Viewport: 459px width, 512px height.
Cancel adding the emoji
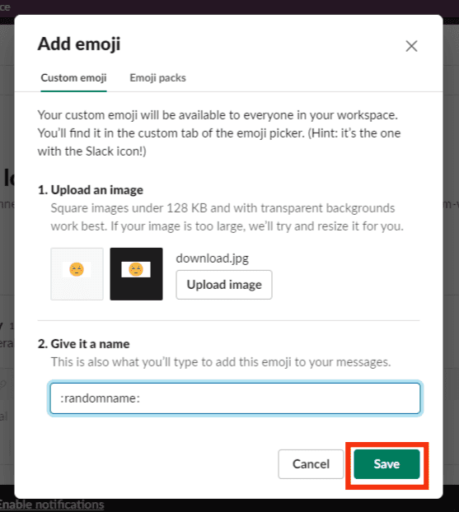[x=311, y=464]
